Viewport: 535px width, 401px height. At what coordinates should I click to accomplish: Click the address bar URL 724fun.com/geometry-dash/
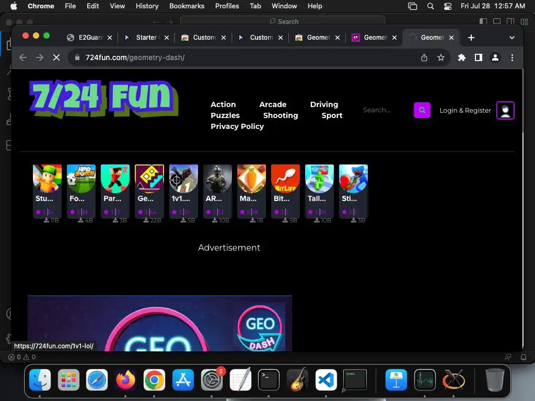coord(135,57)
